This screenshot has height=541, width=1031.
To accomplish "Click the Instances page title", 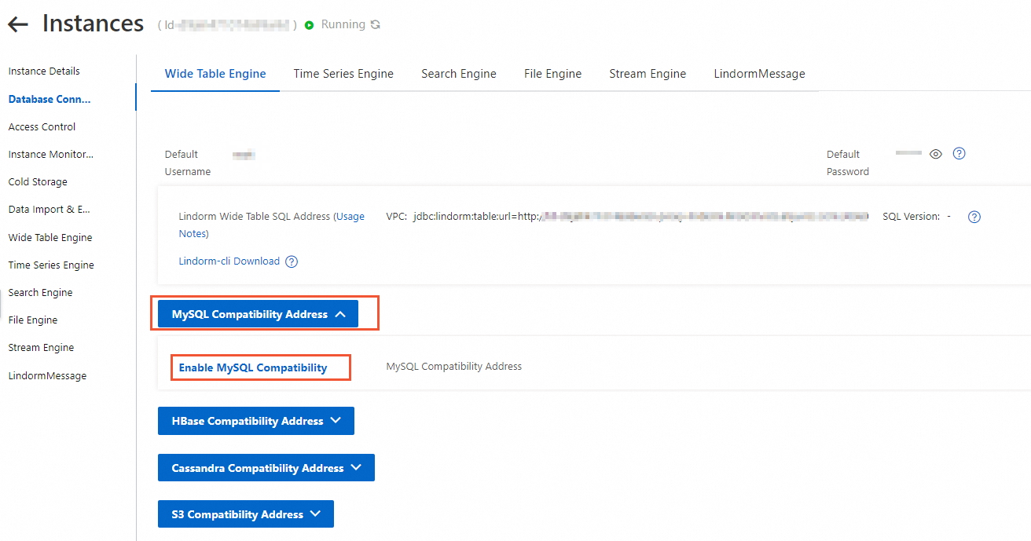I will coord(93,24).
